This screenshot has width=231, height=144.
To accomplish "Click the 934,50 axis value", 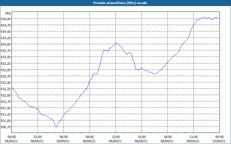I will click(x=5, y=32).
